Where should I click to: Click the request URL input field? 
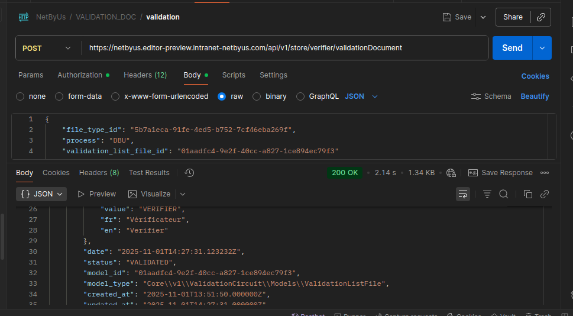(285, 48)
